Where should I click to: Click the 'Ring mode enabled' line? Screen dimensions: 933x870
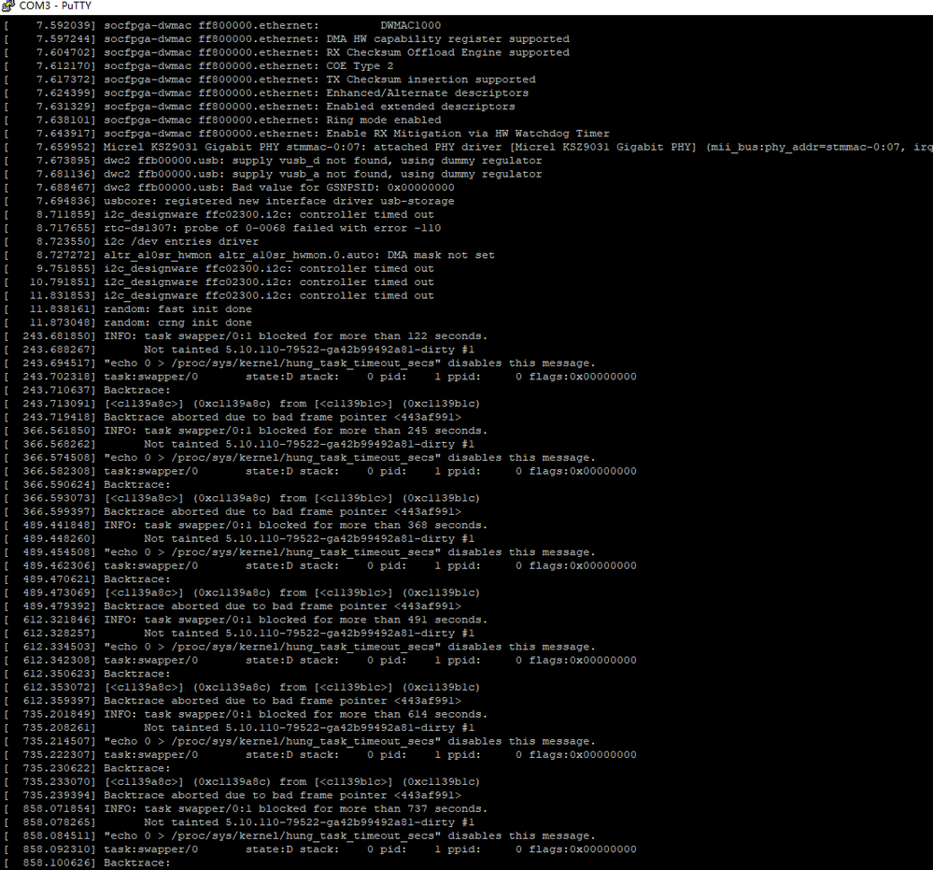(x=222, y=121)
